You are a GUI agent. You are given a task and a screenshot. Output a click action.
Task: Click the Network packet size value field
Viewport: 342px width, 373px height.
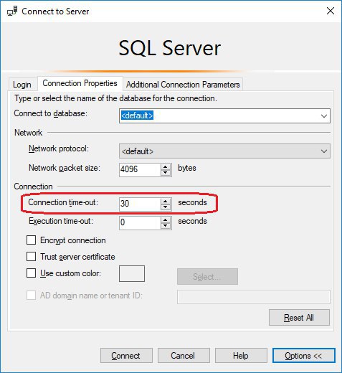click(140, 170)
